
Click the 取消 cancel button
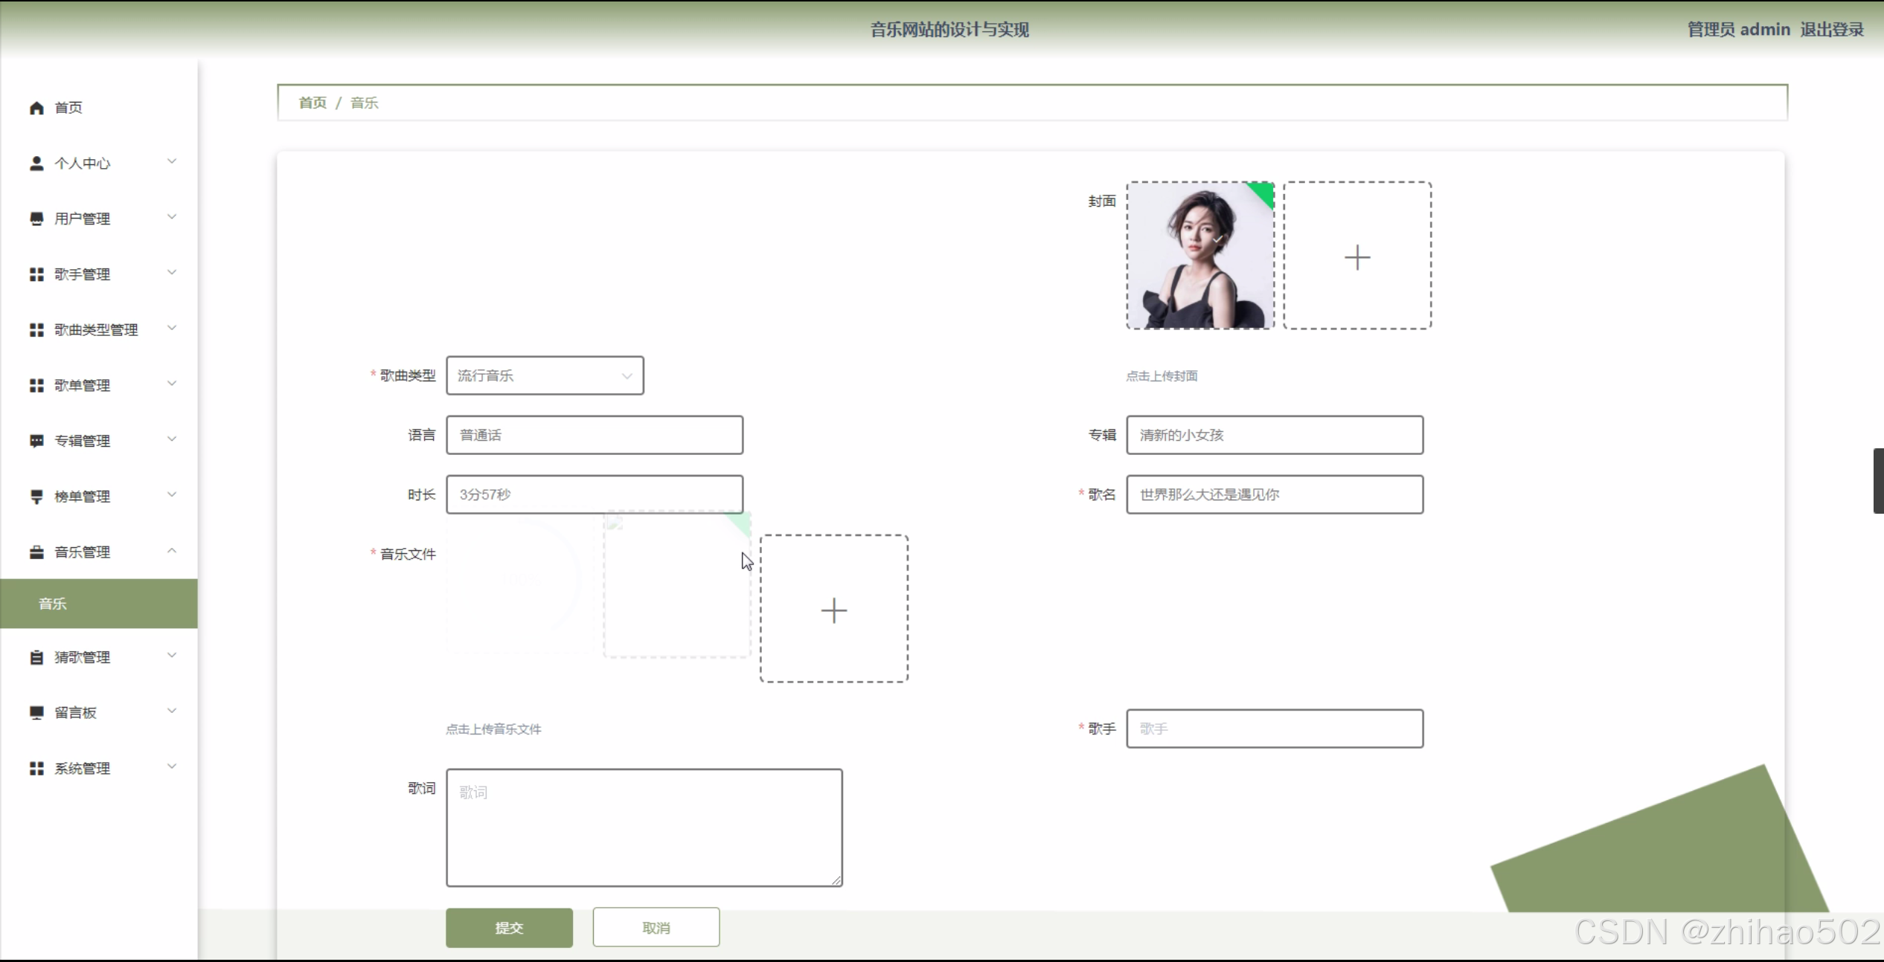656,927
